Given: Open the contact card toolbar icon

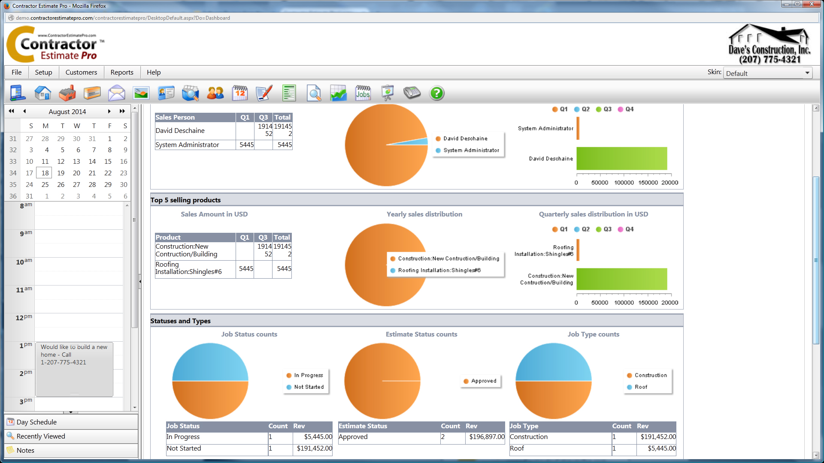Looking at the screenshot, I should pos(166,93).
